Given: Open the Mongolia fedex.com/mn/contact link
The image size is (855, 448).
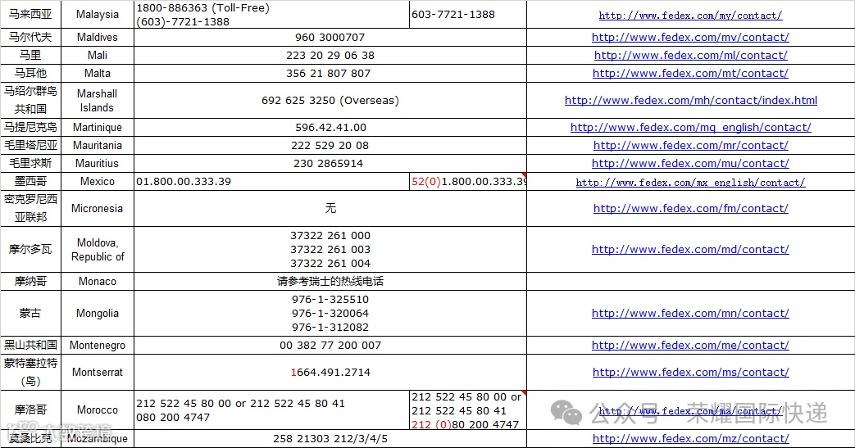Looking at the screenshot, I should [x=690, y=314].
